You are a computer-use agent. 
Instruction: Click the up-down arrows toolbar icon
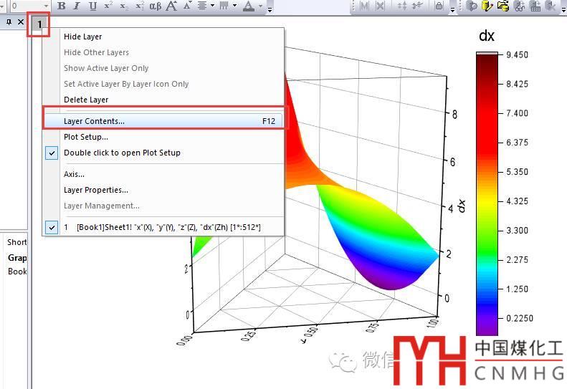(x=401, y=6)
